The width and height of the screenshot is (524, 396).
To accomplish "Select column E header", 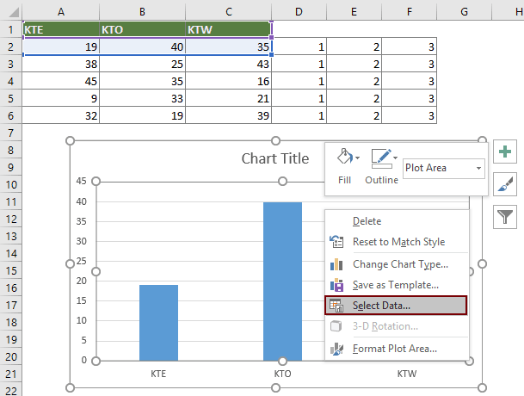I will click(354, 12).
